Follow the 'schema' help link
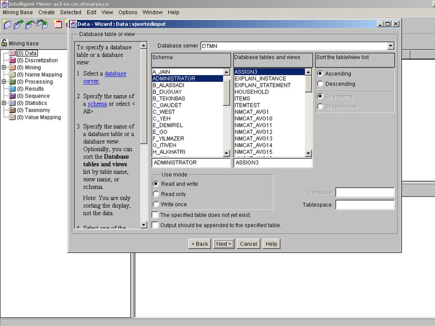The height and width of the screenshot is (326, 435). [97, 104]
